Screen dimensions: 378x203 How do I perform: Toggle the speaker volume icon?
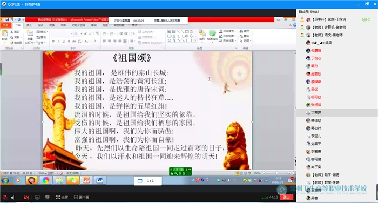pyautogui.click(x=13, y=197)
